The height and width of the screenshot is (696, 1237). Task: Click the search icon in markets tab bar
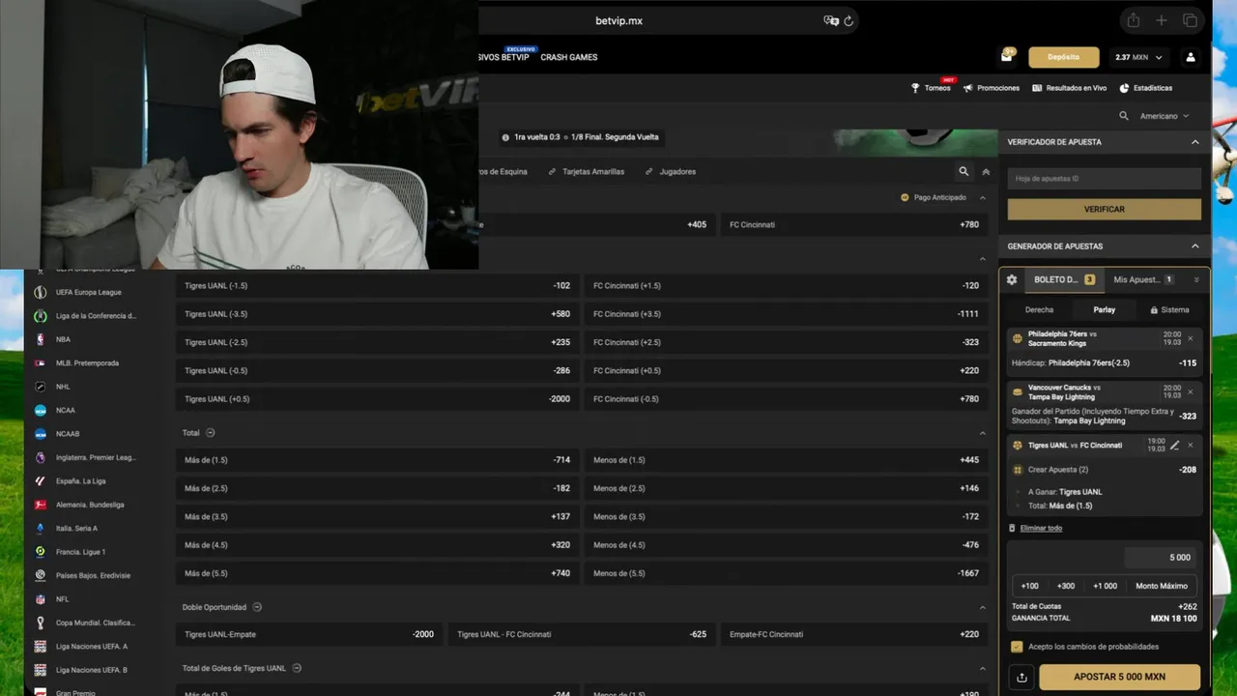(x=964, y=171)
